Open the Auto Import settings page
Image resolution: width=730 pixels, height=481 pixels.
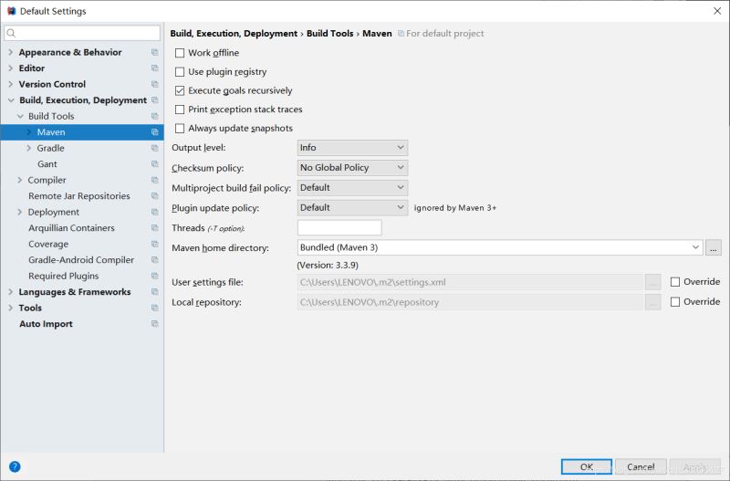coord(46,324)
